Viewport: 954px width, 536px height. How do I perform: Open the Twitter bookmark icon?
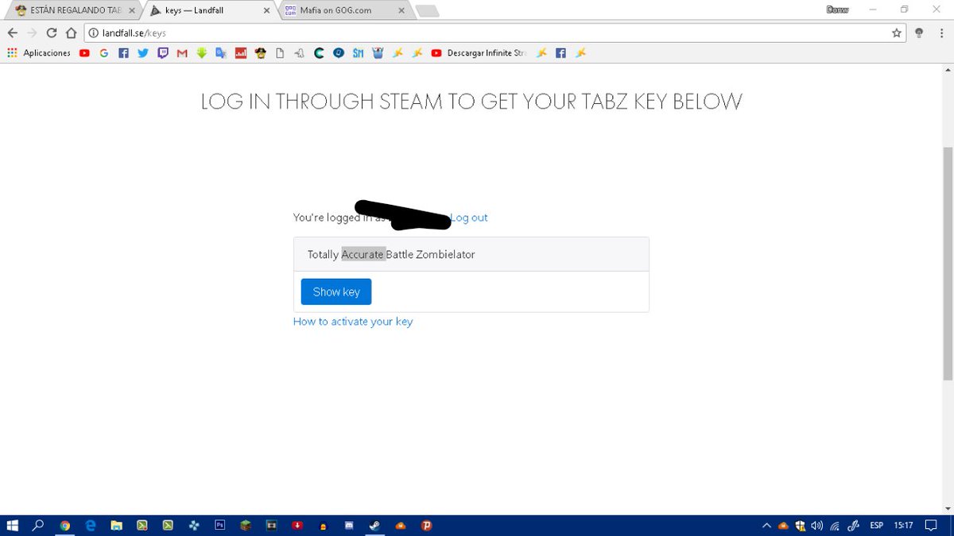point(143,53)
